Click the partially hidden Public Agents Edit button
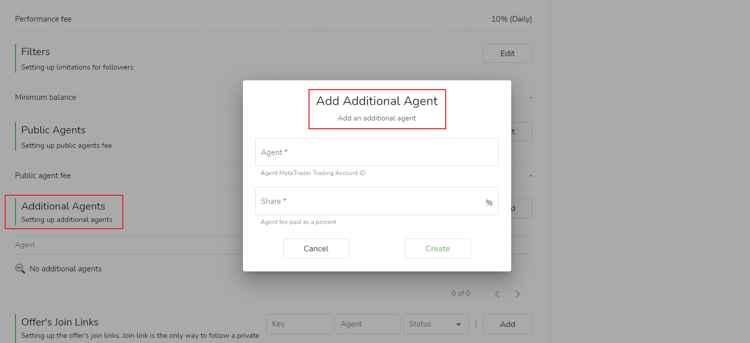 pyautogui.click(x=521, y=132)
